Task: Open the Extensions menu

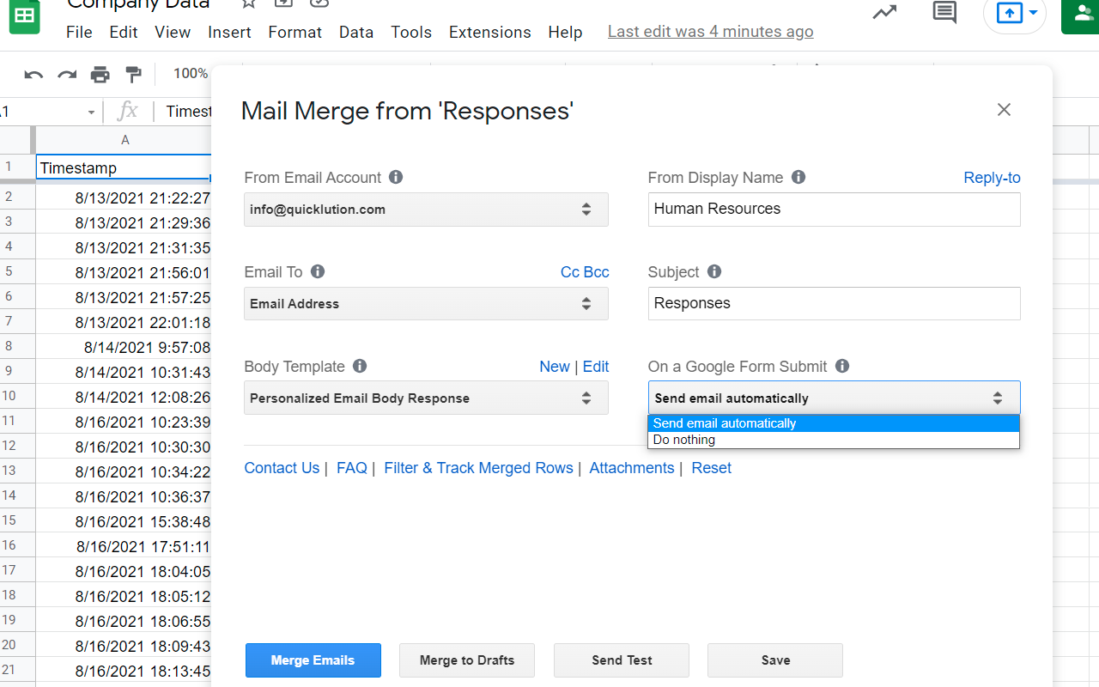Action: (489, 32)
